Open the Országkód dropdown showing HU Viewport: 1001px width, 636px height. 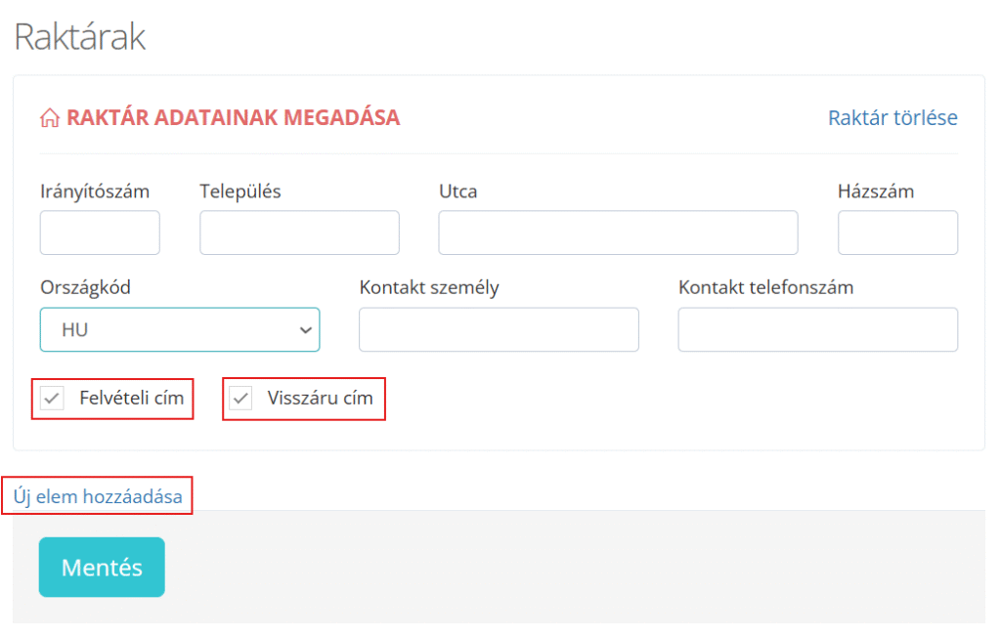pyautogui.click(x=180, y=330)
